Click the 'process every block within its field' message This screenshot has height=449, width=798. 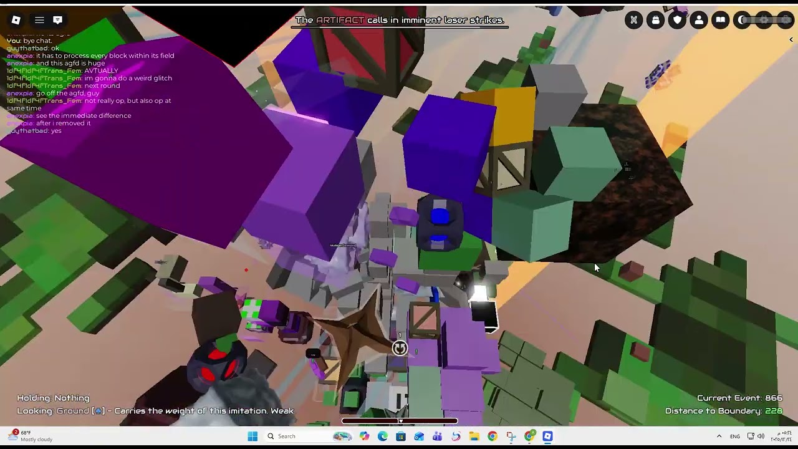point(90,56)
